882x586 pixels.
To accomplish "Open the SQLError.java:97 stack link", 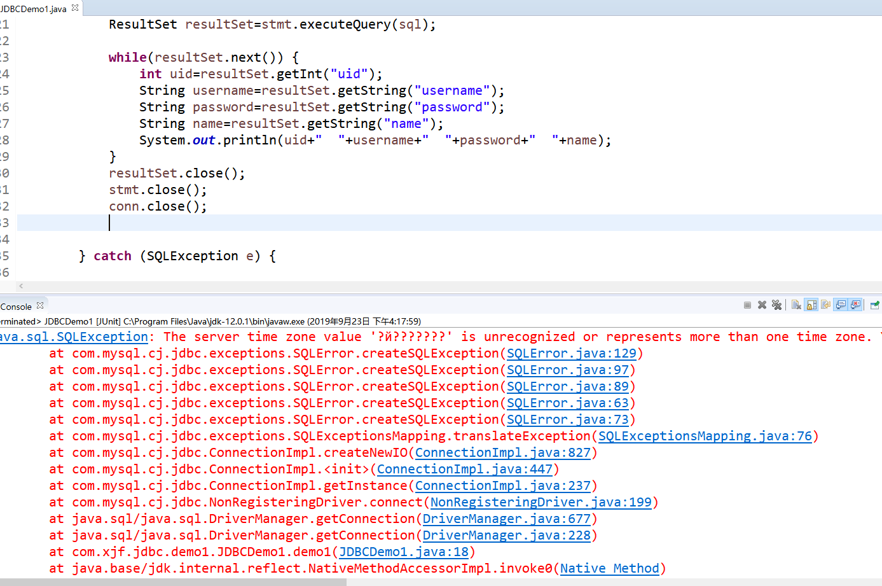I will [567, 370].
